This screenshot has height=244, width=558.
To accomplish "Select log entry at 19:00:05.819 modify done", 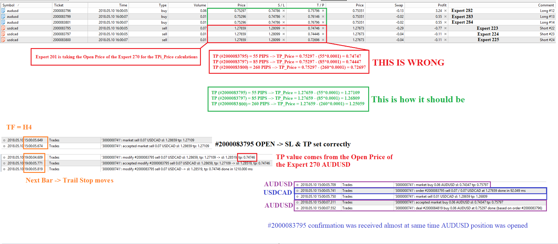I will click(x=136, y=169).
